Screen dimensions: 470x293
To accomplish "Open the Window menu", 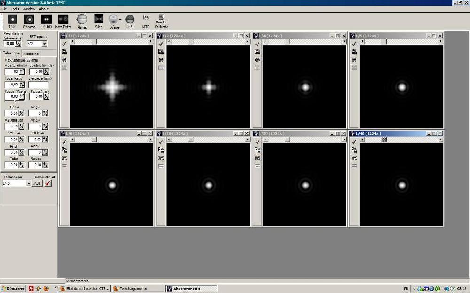I will coord(29,9).
